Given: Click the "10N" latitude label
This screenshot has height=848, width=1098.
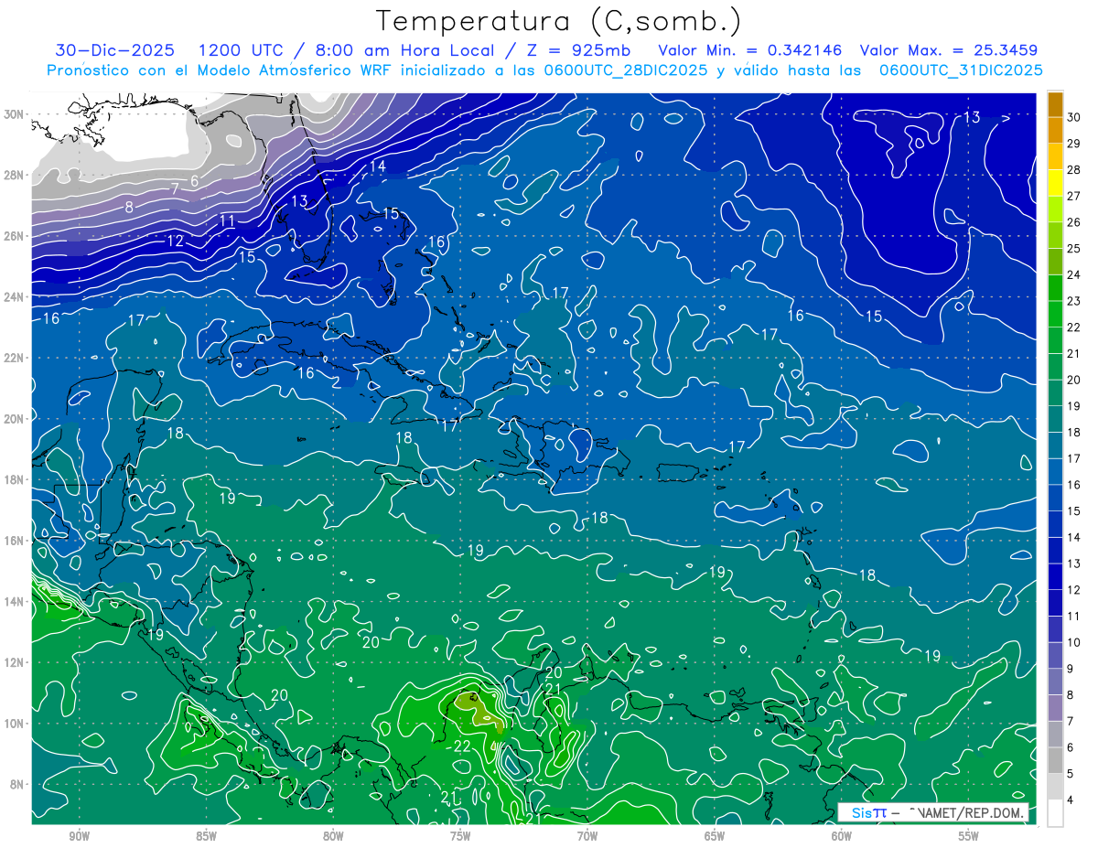Looking at the screenshot, I should click(x=15, y=724).
